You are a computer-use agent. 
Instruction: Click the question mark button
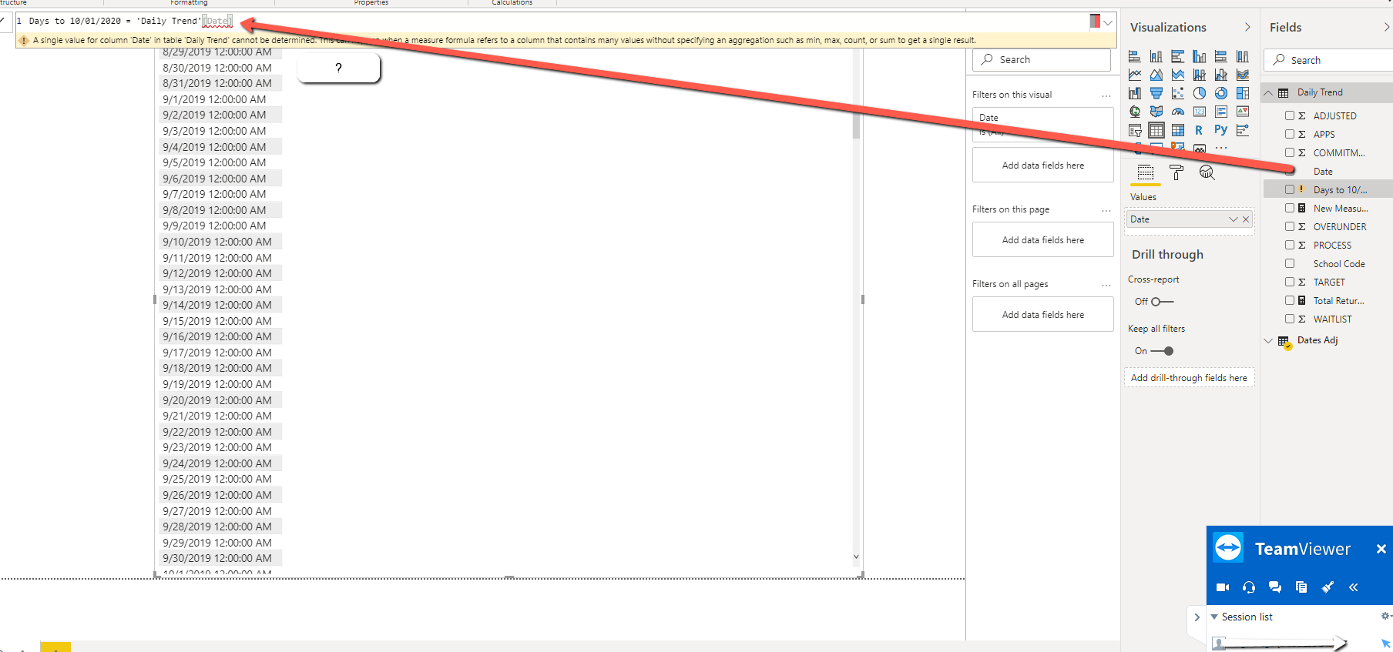click(x=338, y=68)
